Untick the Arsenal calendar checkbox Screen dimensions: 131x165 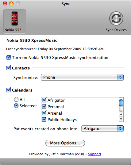pos(44,113)
